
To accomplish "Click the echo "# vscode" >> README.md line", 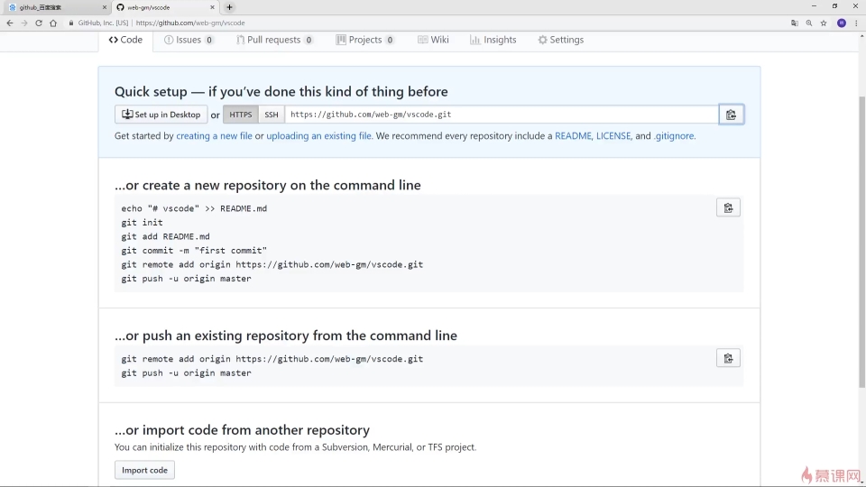I will click(x=194, y=208).
